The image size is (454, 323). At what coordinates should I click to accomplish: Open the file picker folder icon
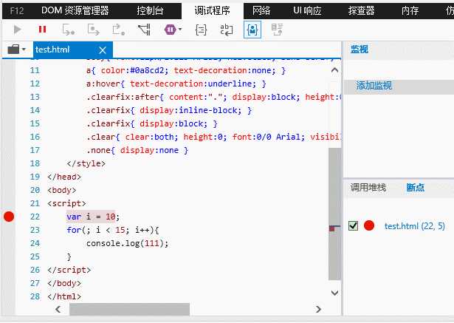(13, 50)
